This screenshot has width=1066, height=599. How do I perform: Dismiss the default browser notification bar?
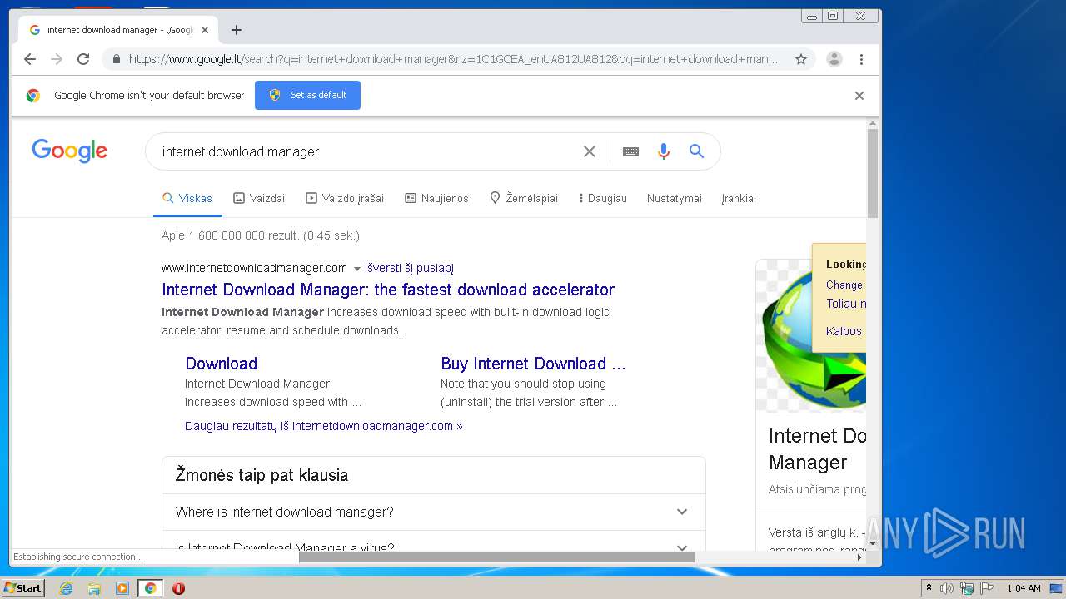pyautogui.click(x=859, y=96)
